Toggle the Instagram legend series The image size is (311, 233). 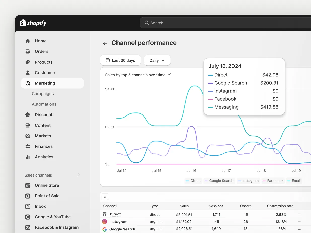248,181
